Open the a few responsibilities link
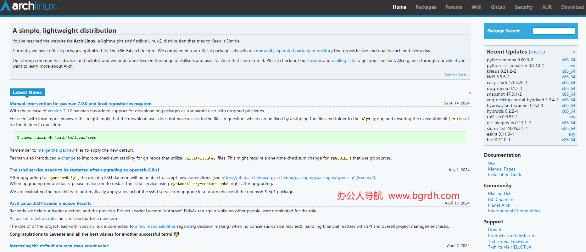Viewport: 586px width, 252px height. (155, 226)
